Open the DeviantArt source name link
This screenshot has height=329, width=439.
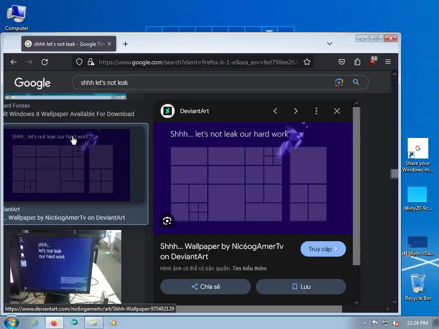click(194, 111)
